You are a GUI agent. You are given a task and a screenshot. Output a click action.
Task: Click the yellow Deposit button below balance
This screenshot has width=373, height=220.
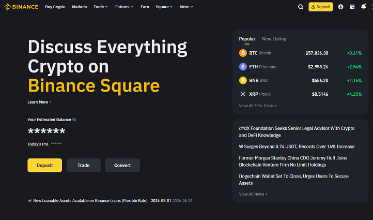[x=45, y=165]
